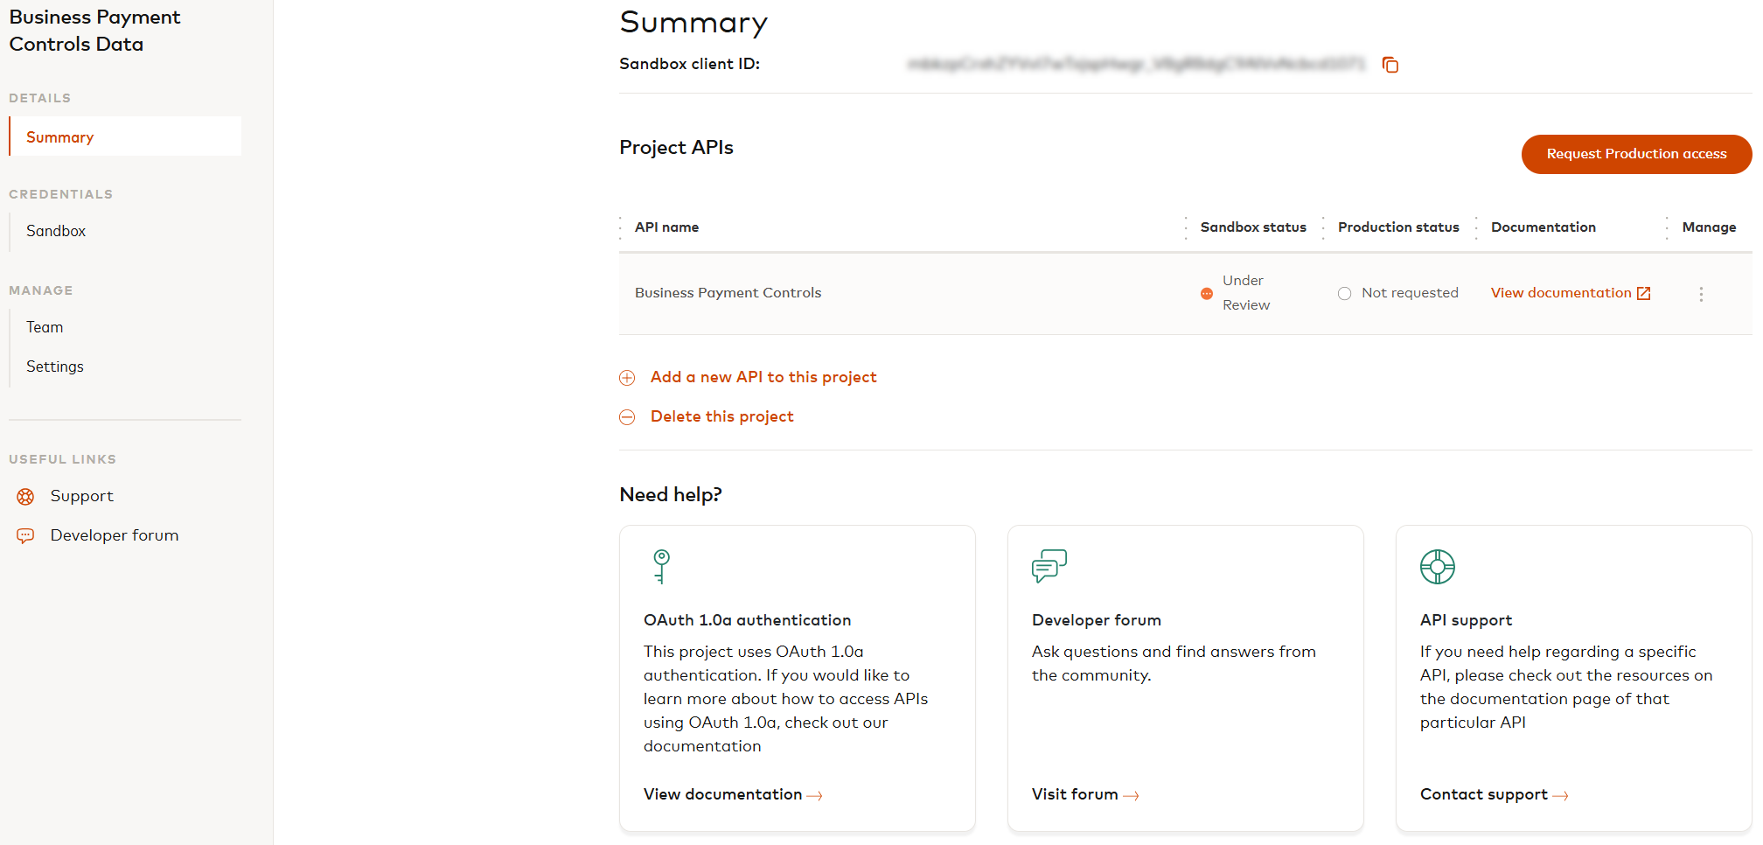Click the OAuth 1.0a authentication card title
The width and height of the screenshot is (1763, 845).
[747, 620]
